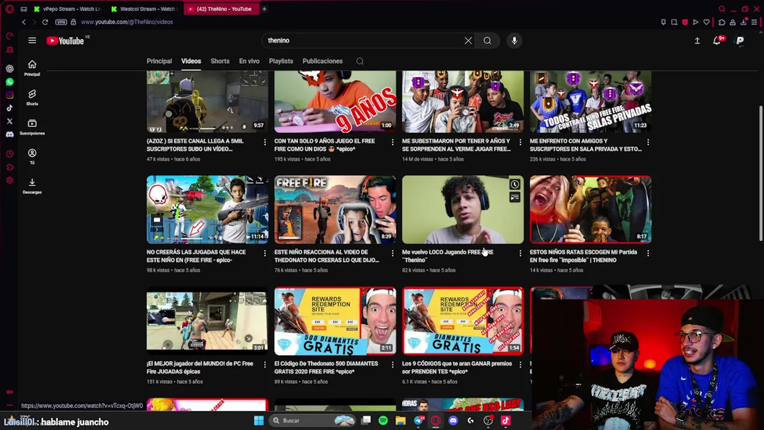Clear the search box text
764x430 pixels.
pos(468,41)
